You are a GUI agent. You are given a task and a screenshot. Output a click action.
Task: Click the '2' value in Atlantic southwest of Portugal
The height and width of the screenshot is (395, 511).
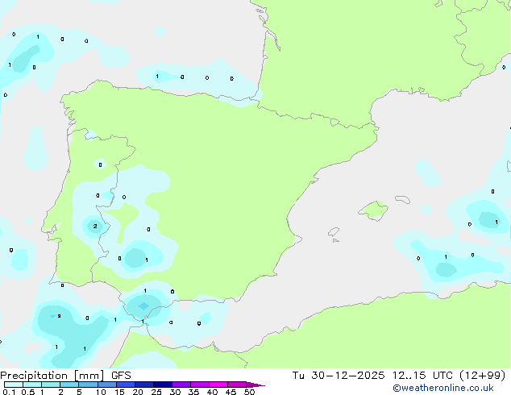59,316
